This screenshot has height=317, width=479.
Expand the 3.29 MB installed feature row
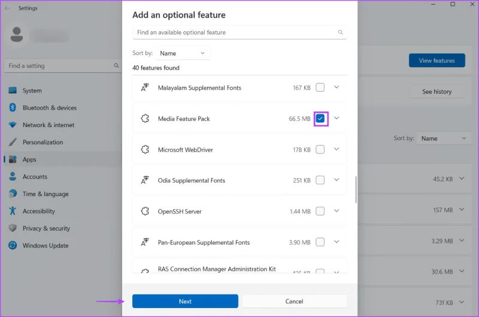coord(462,240)
